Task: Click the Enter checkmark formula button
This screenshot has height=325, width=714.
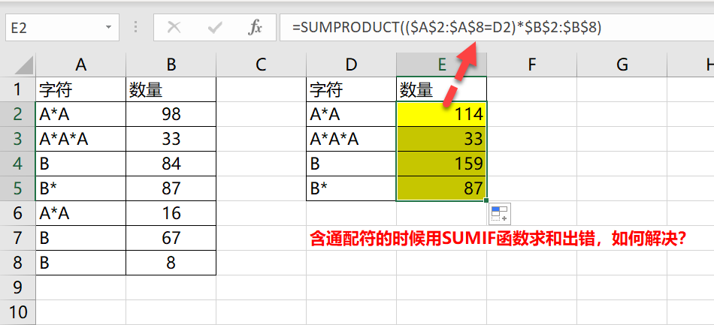Action: [x=214, y=28]
